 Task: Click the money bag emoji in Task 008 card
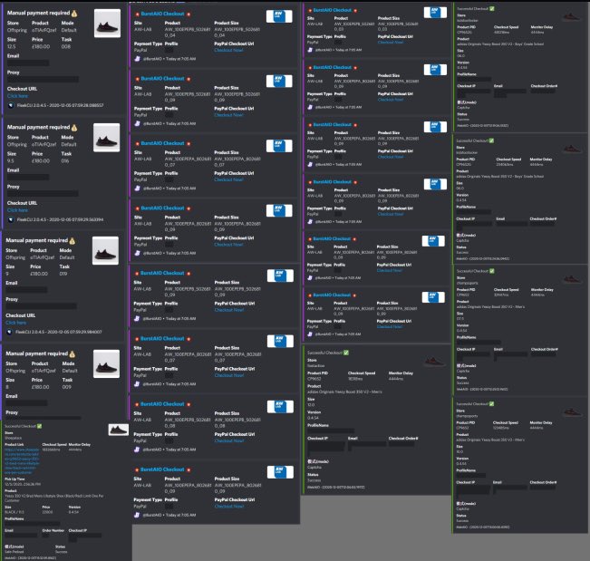(74, 14)
